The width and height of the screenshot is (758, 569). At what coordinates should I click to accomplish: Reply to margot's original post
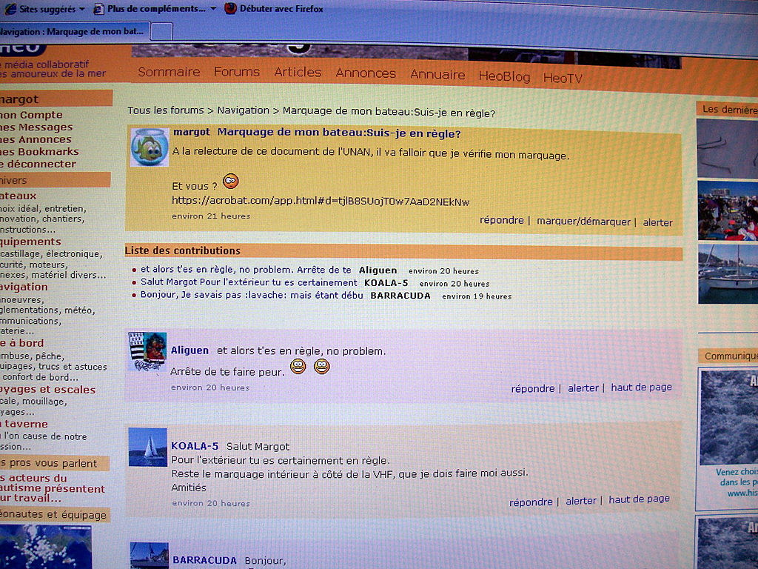[x=501, y=220]
